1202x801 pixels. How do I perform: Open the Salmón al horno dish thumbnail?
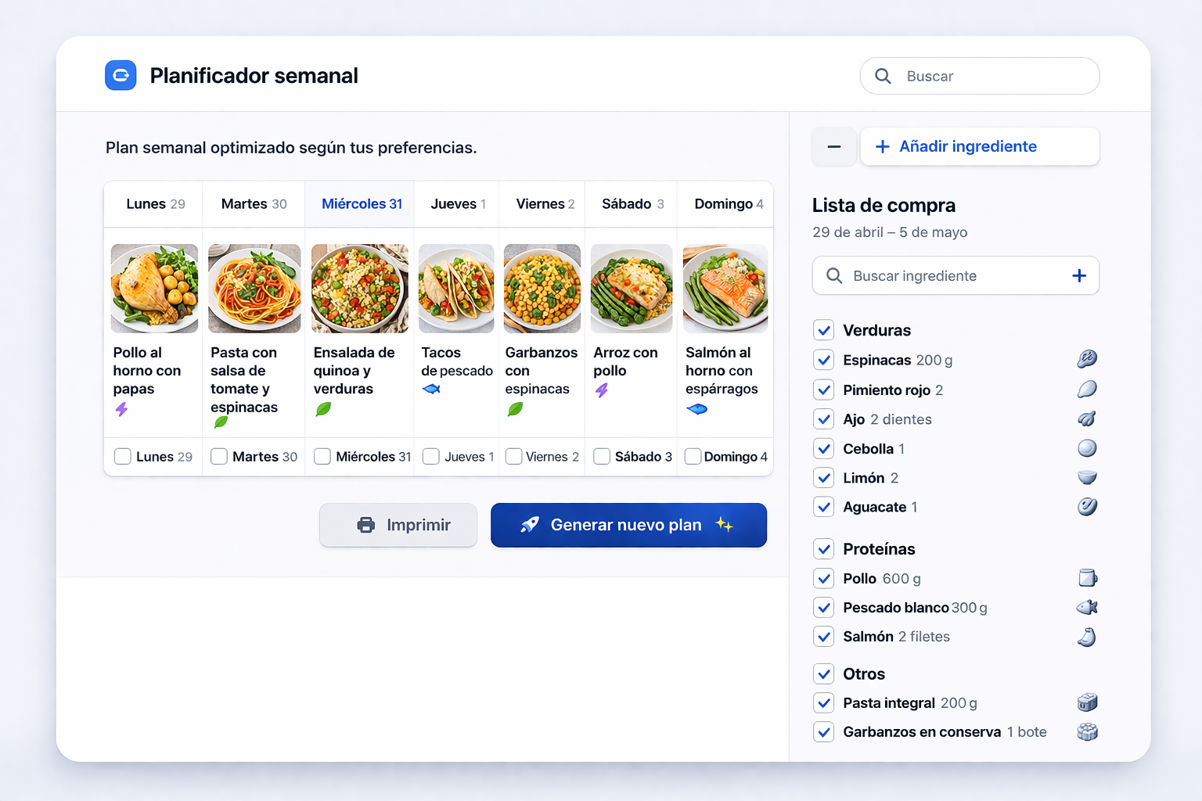[x=725, y=289]
